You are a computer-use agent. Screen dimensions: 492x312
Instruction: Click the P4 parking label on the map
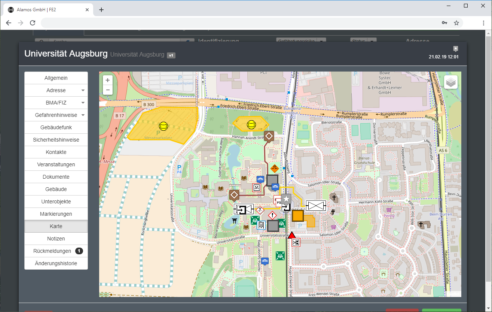[x=179, y=170]
